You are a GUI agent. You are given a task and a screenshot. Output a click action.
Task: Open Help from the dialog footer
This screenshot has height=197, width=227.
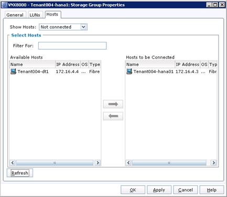pos(212,190)
